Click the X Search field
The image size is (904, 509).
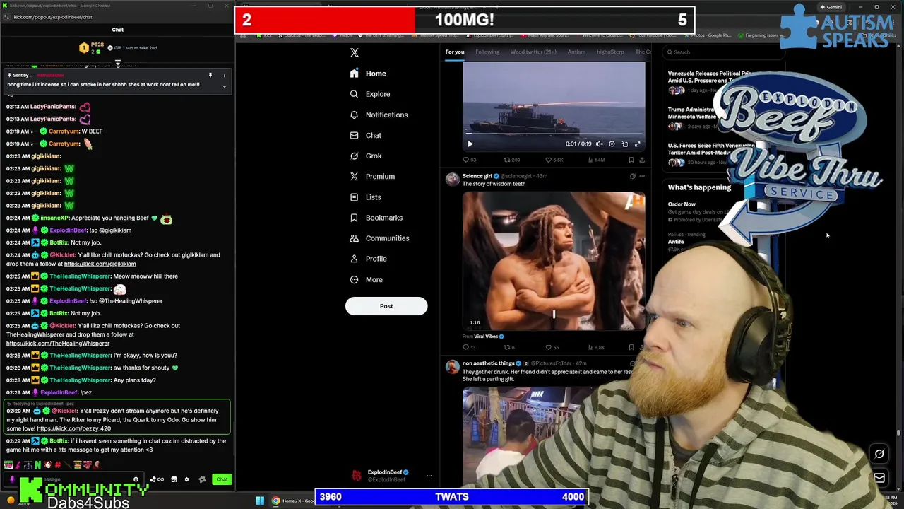tap(724, 52)
